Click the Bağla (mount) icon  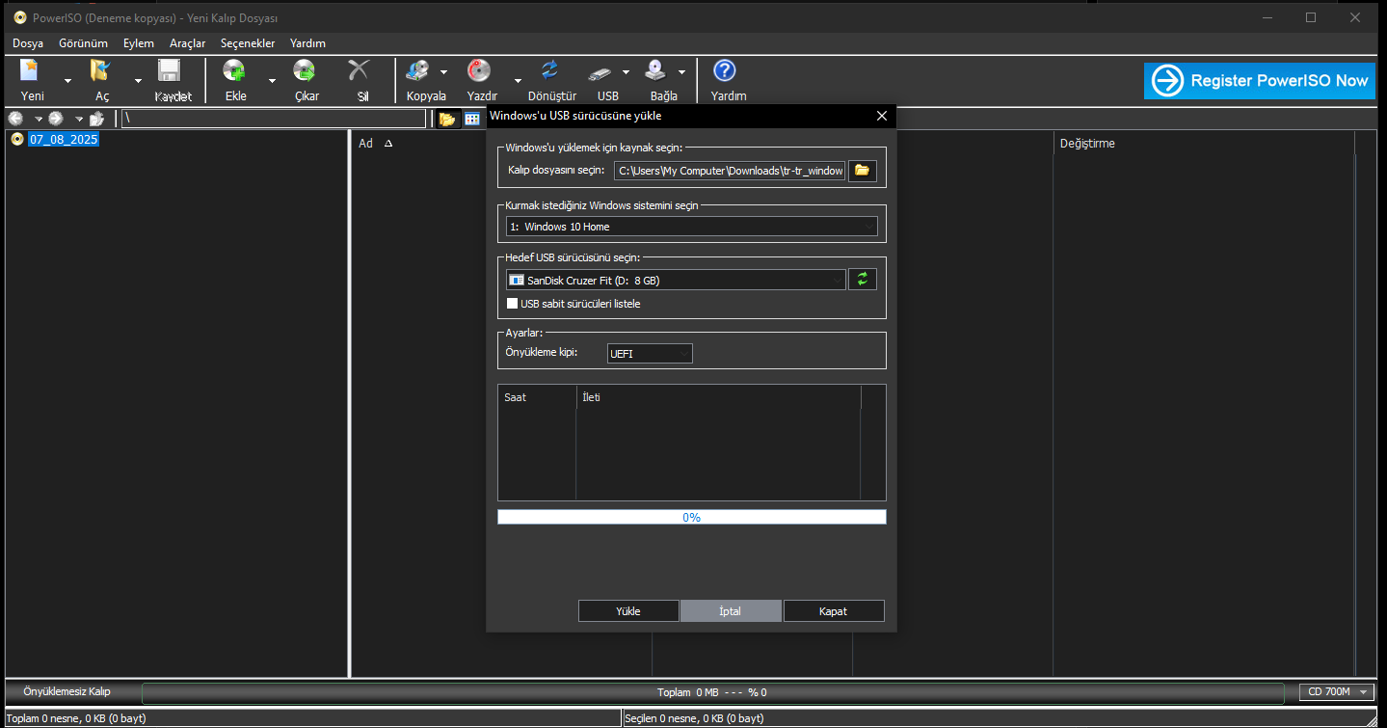point(656,71)
